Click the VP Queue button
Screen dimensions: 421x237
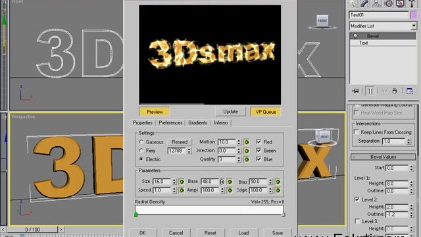[265, 112]
